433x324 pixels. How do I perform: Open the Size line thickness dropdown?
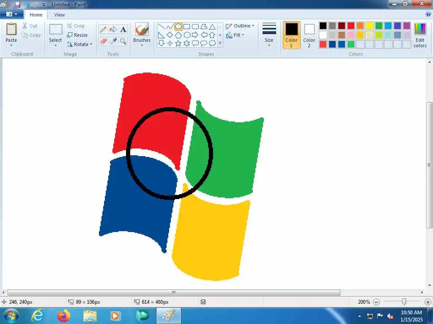(269, 35)
